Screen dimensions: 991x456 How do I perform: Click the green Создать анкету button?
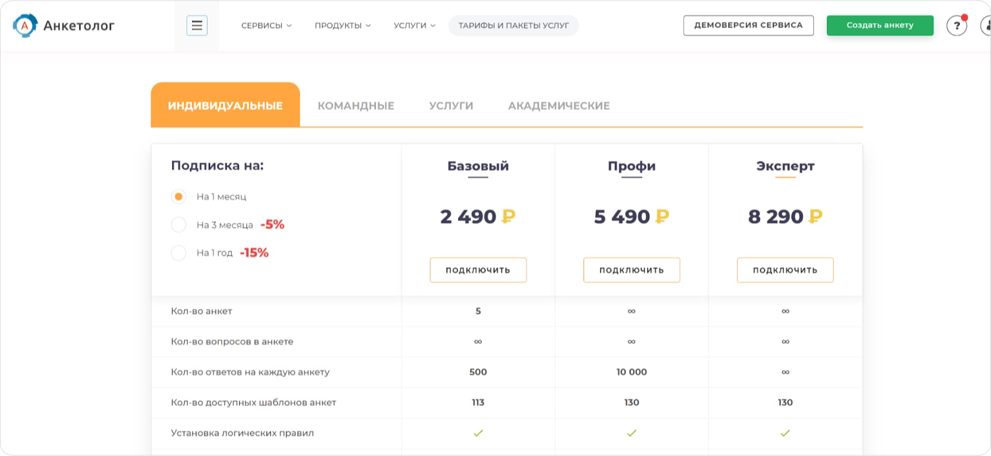point(880,25)
